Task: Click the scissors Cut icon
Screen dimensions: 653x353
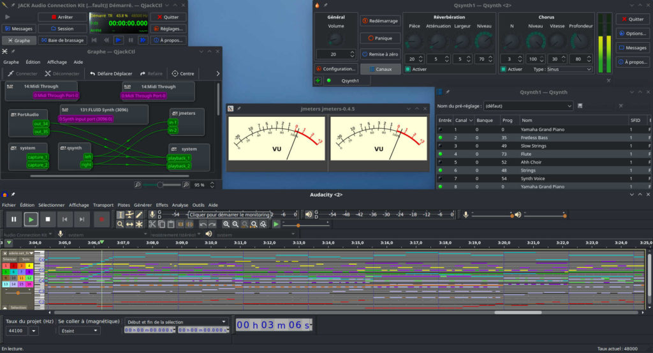Action: [x=152, y=225]
